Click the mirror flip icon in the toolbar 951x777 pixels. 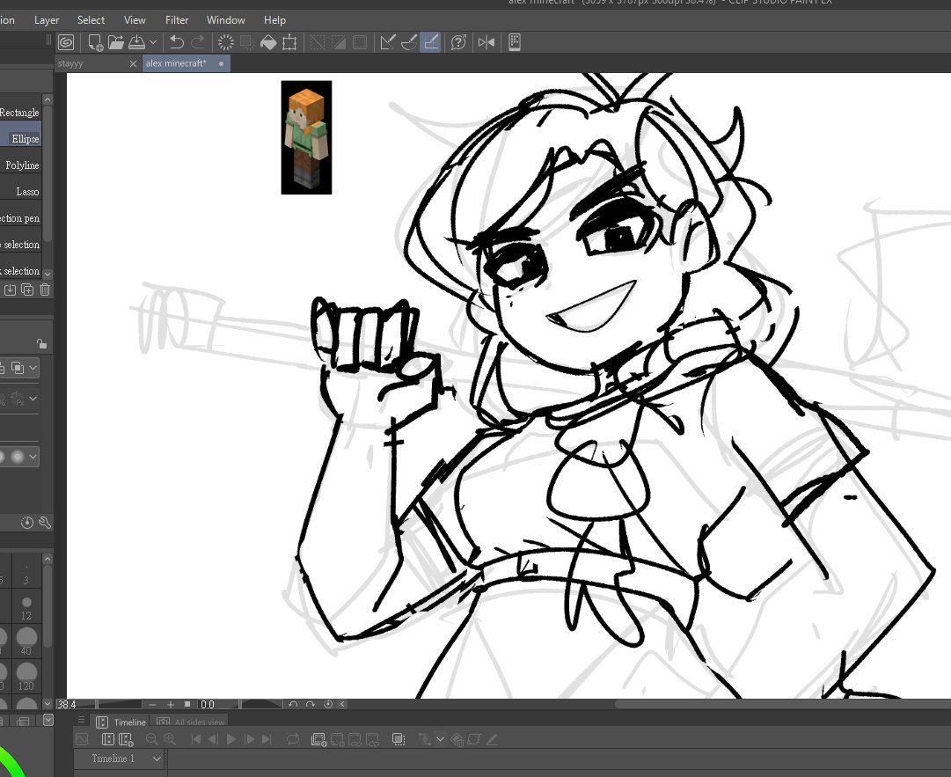(486, 42)
